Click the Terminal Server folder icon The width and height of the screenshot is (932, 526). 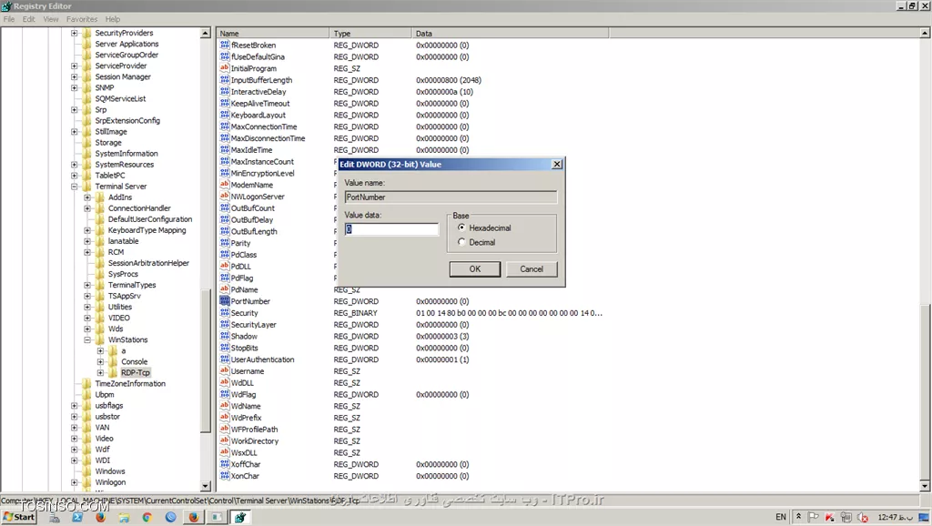pyautogui.click(x=86, y=186)
